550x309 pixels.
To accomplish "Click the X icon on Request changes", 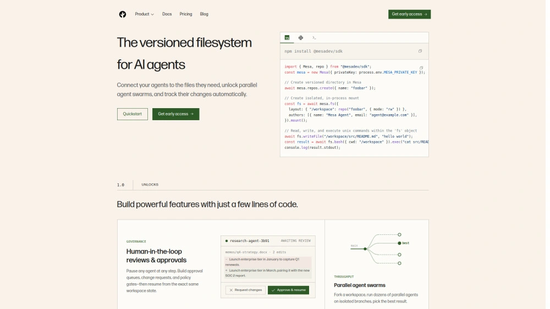I will [x=231, y=290].
